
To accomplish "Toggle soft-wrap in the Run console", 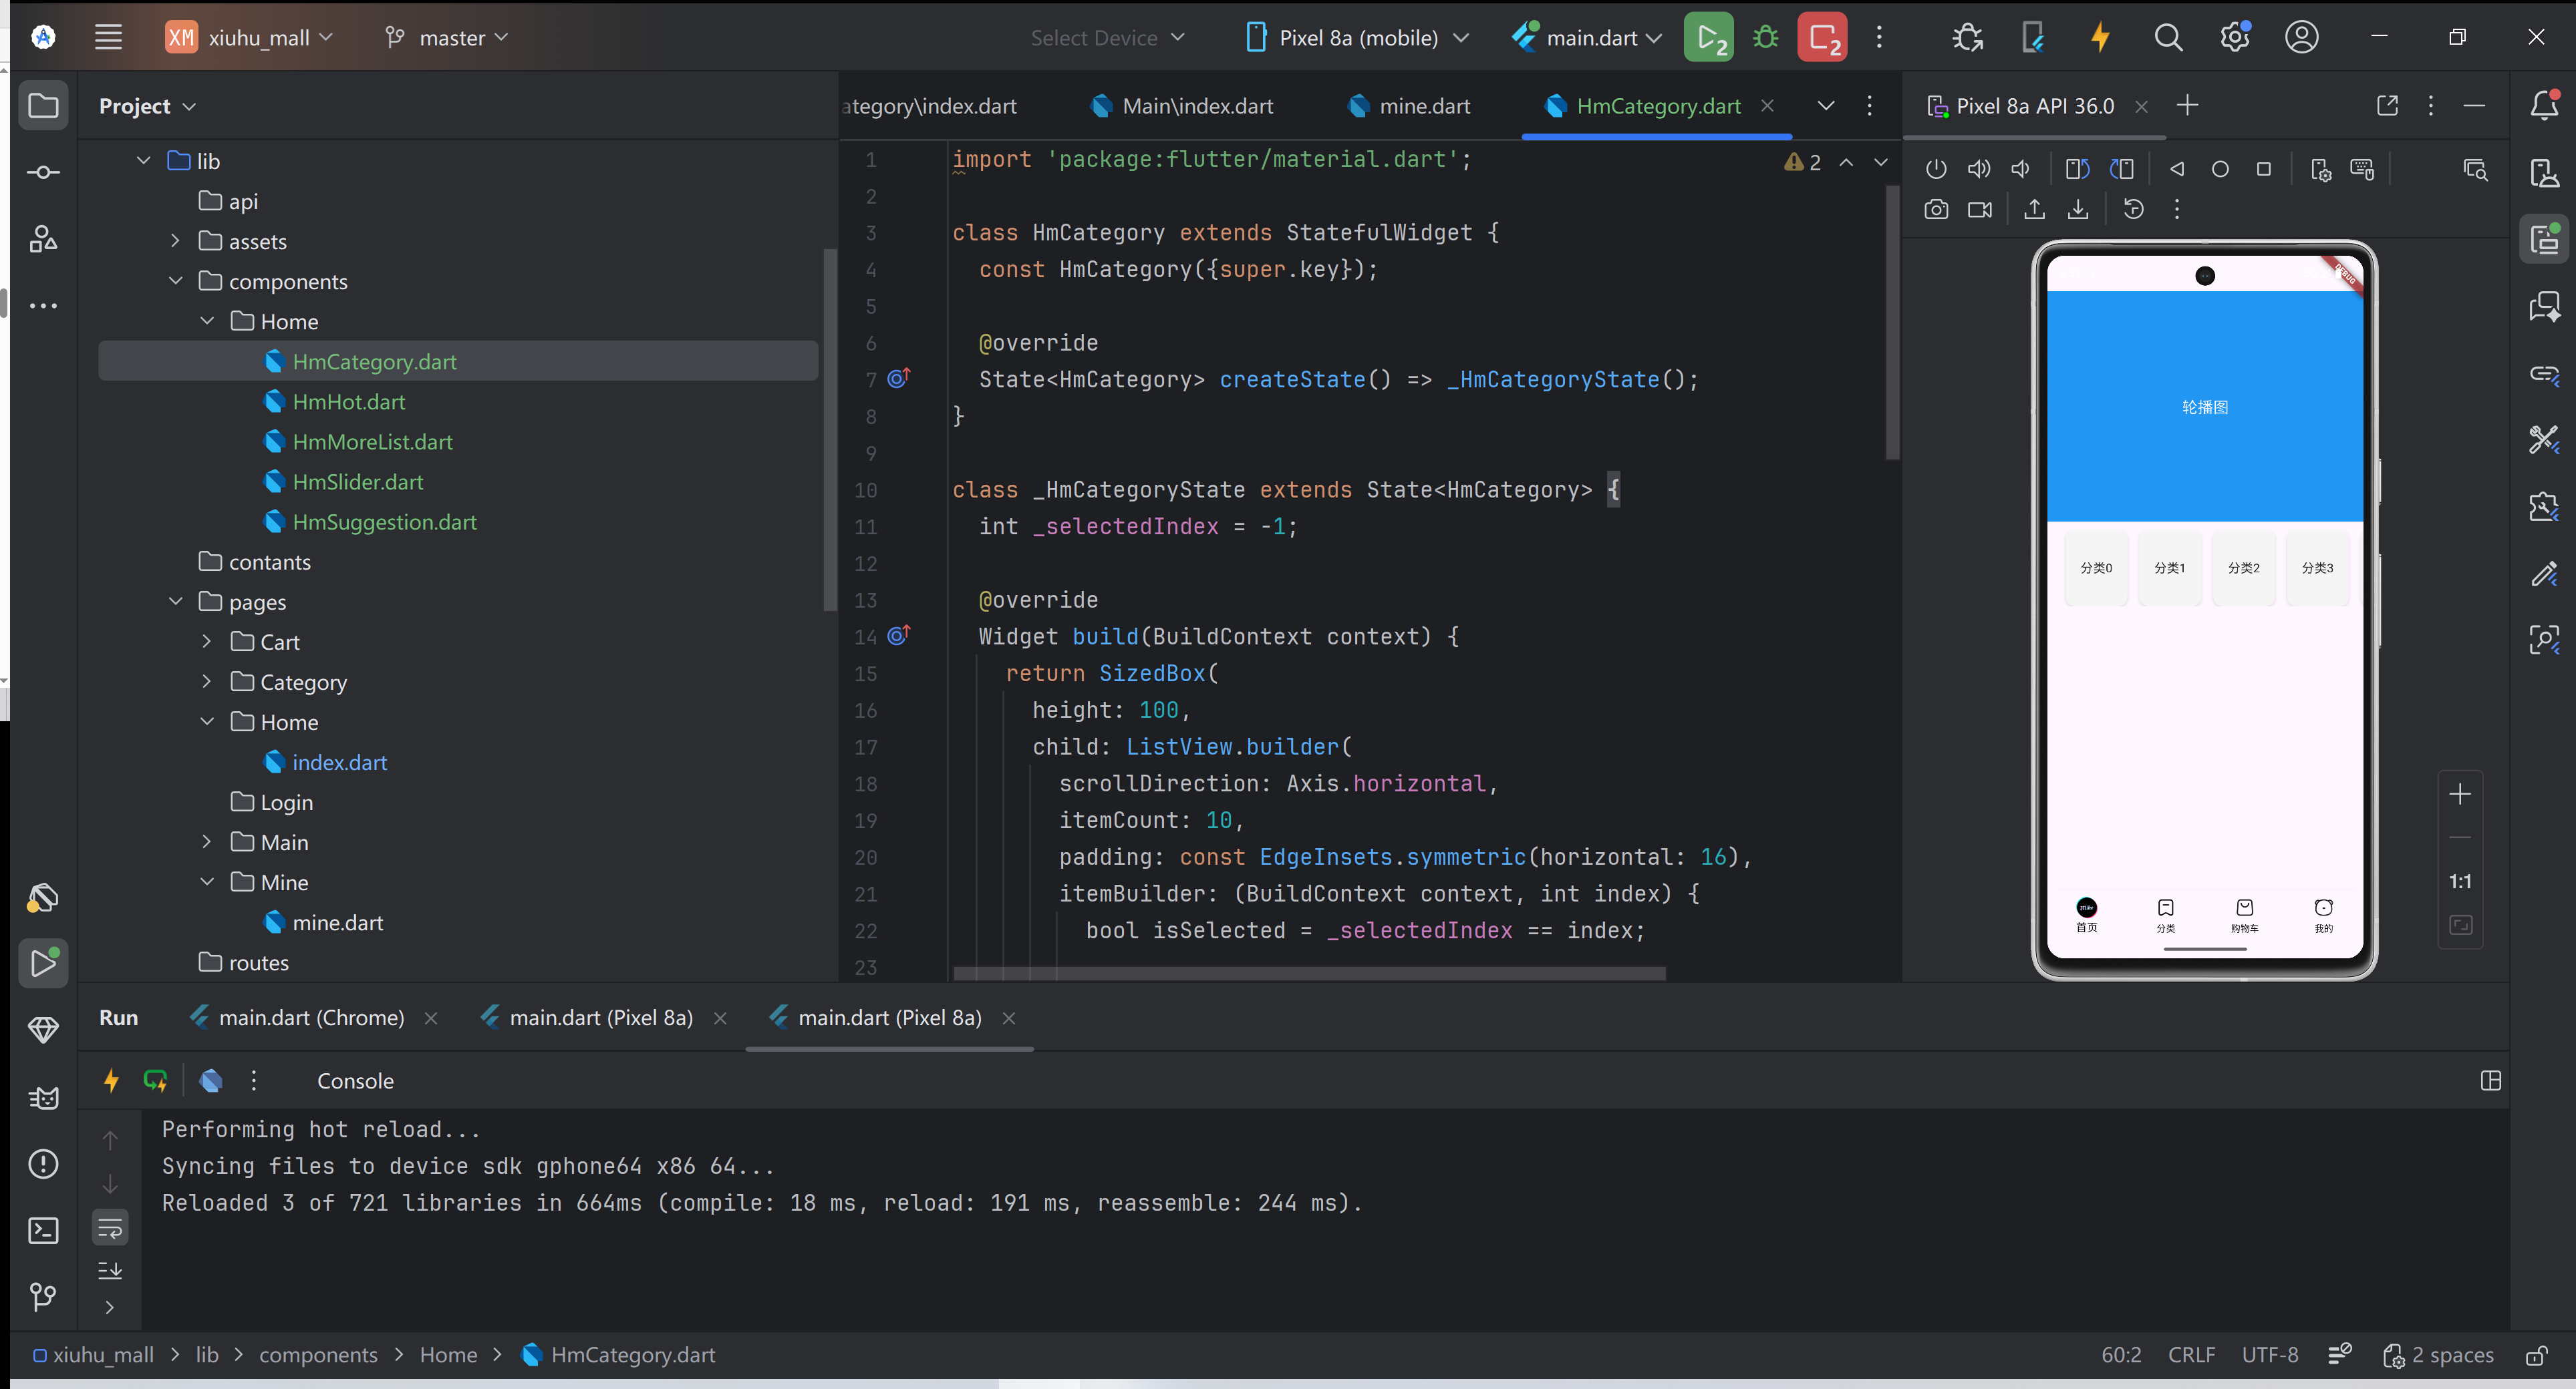I will click(110, 1227).
